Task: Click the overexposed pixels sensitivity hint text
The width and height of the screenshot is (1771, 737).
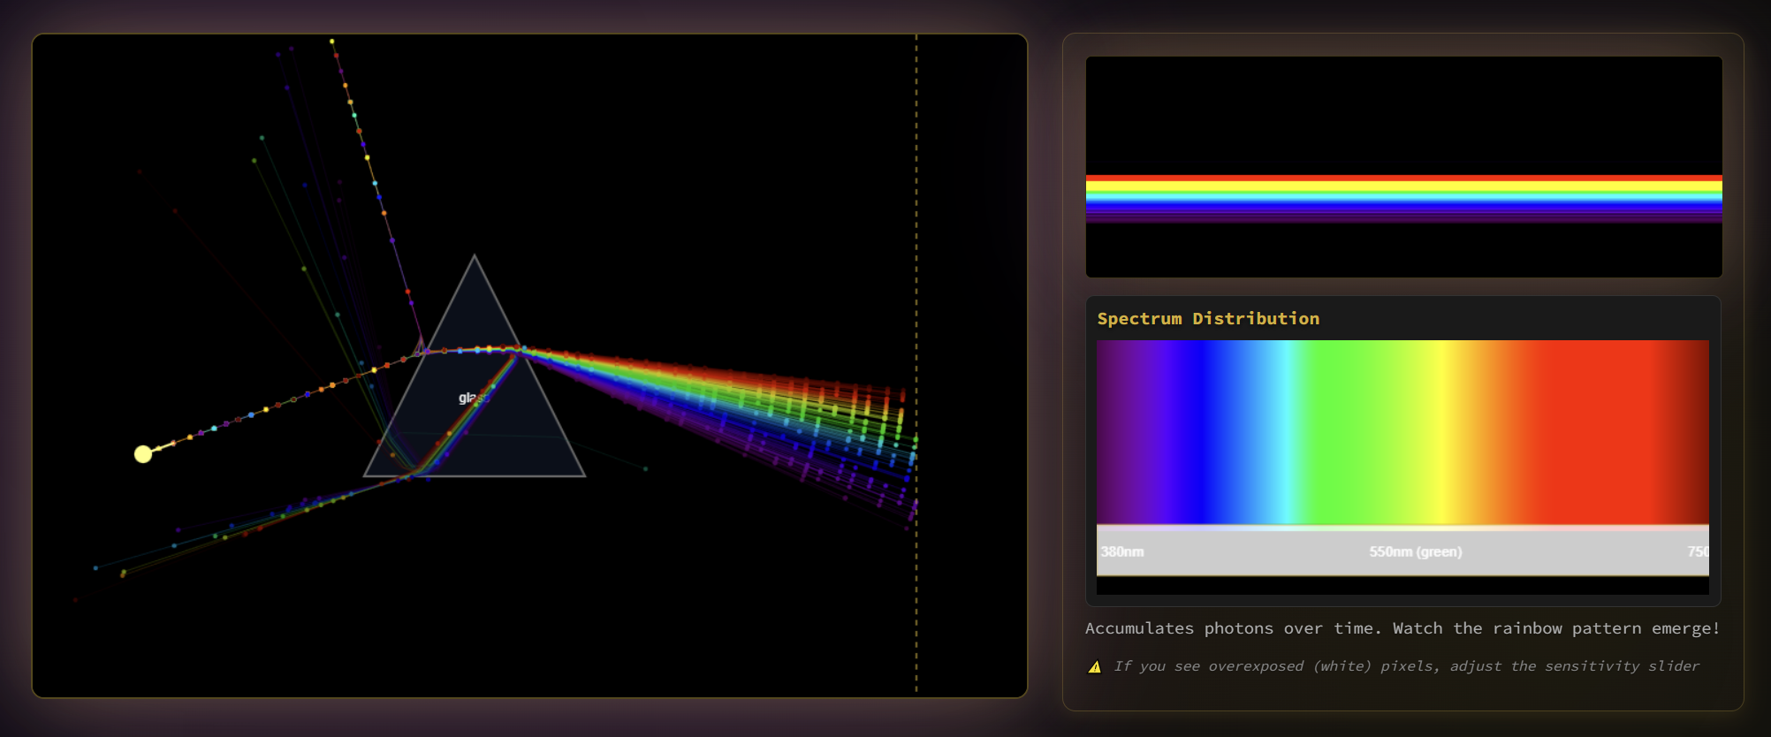Action: pyautogui.click(x=1406, y=666)
